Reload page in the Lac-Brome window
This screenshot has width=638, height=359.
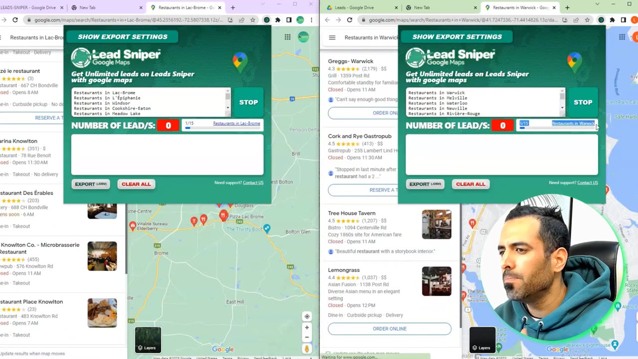click(15, 20)
